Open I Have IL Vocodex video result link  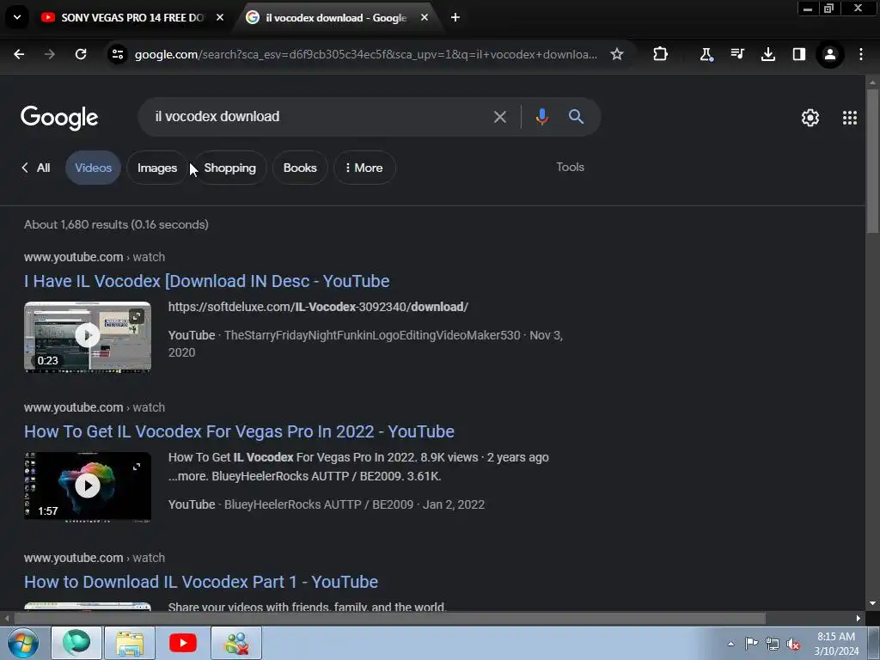click(206, 281)
